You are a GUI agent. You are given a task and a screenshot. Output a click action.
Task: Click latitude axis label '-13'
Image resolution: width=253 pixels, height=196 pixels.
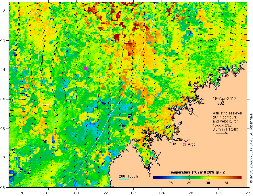3,40
